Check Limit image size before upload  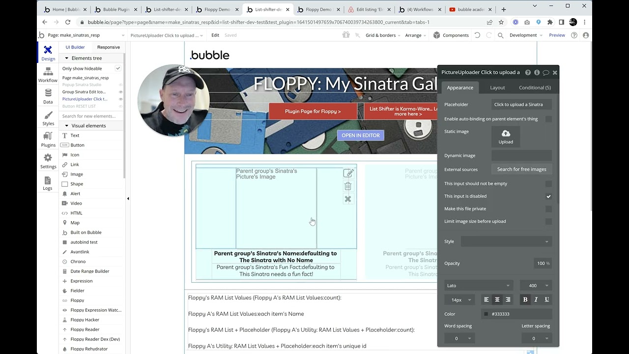coord(548,221)
